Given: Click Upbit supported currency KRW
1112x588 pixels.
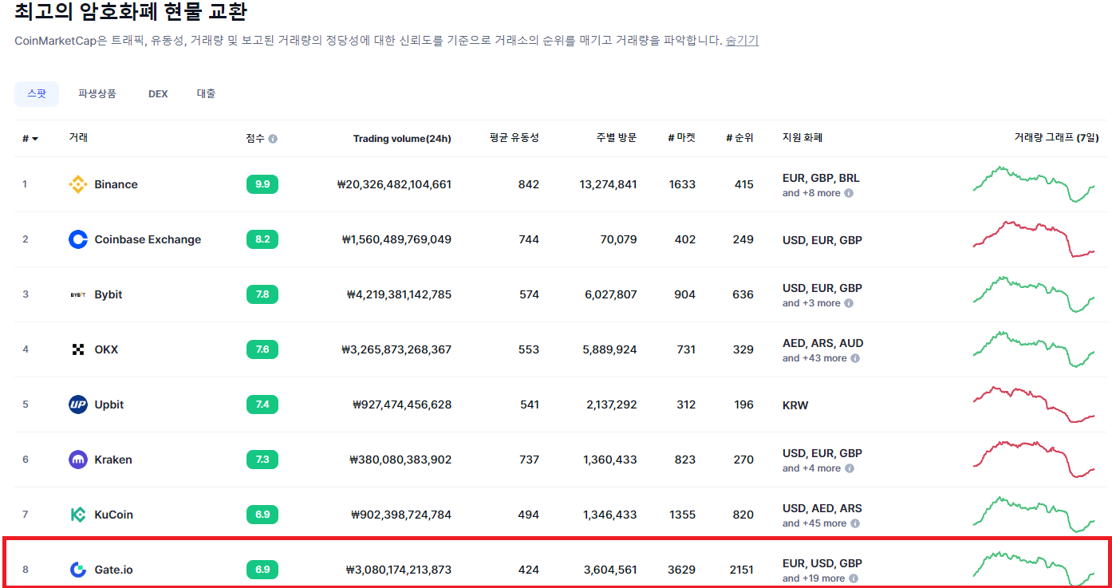Looking at the screenshot, I should [795, 405].
